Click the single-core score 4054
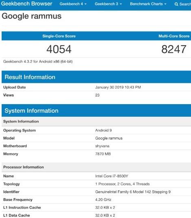Viewport: 191px width, 218px height. click(x=59, y=49)
